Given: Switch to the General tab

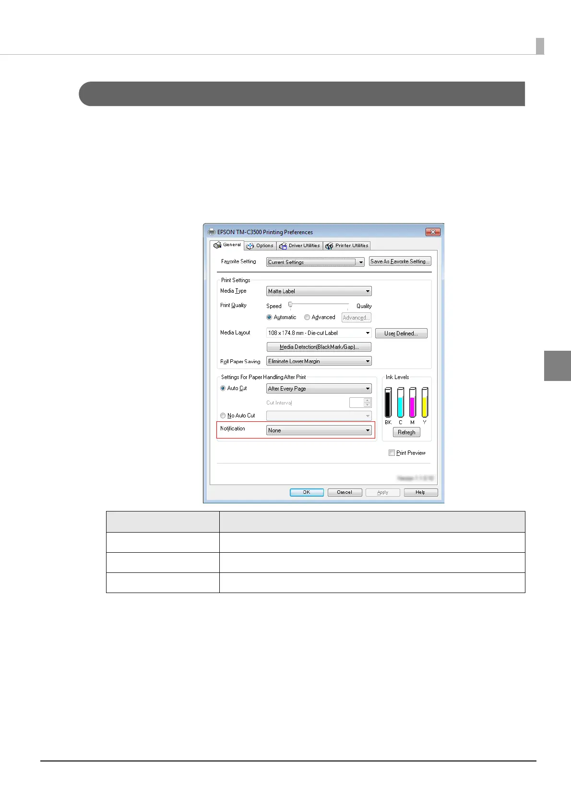Looking at the screenshot, I should click(x=227, y=245).
